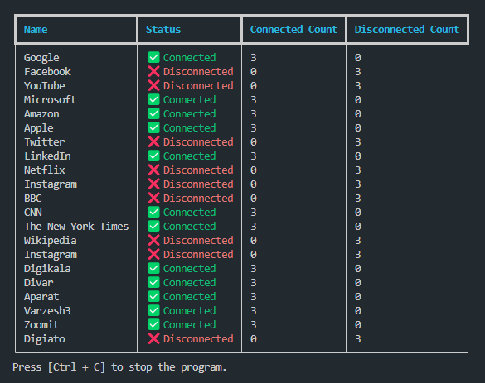
Task: Select the Disconnected Count column header
Action: 407,29
